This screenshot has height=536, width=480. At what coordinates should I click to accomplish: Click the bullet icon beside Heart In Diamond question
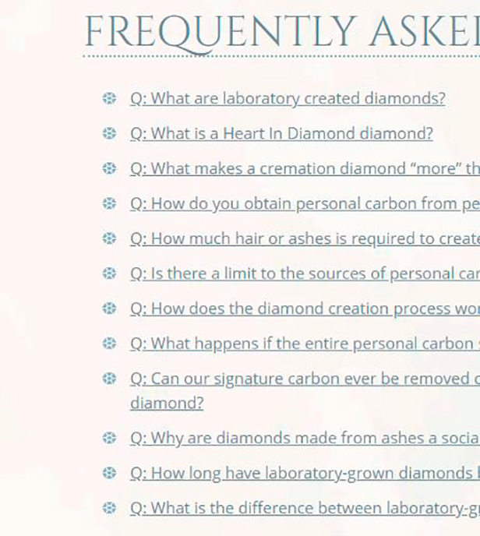109,133
